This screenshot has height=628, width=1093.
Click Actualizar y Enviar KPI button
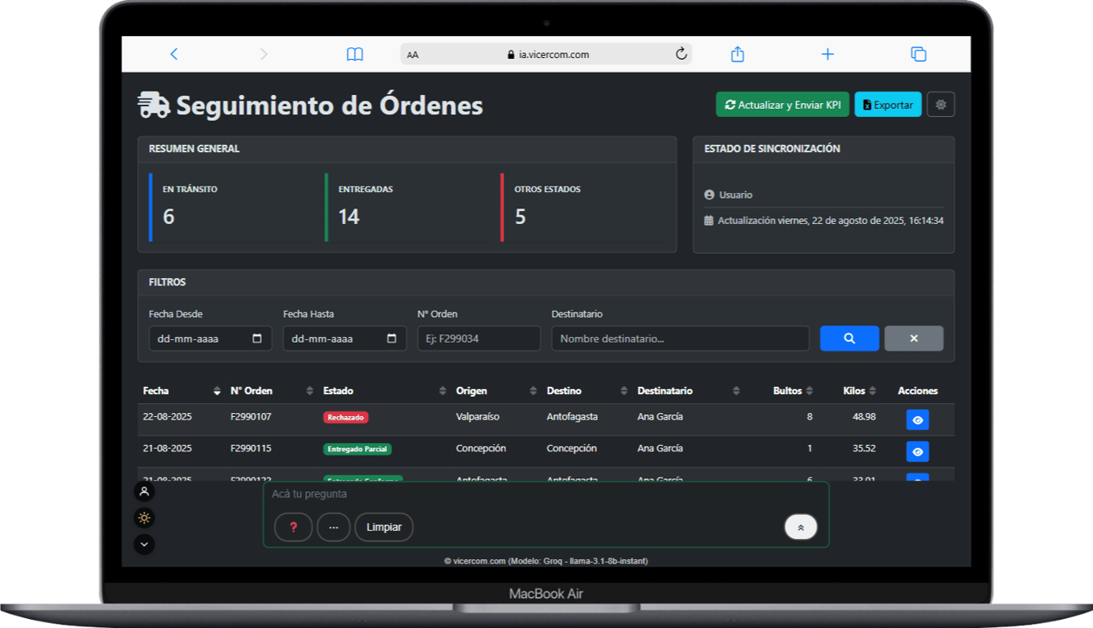pos(783,105)
